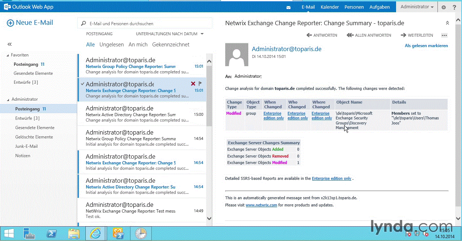Switch to the Aufgaben tab

(379, 7)
